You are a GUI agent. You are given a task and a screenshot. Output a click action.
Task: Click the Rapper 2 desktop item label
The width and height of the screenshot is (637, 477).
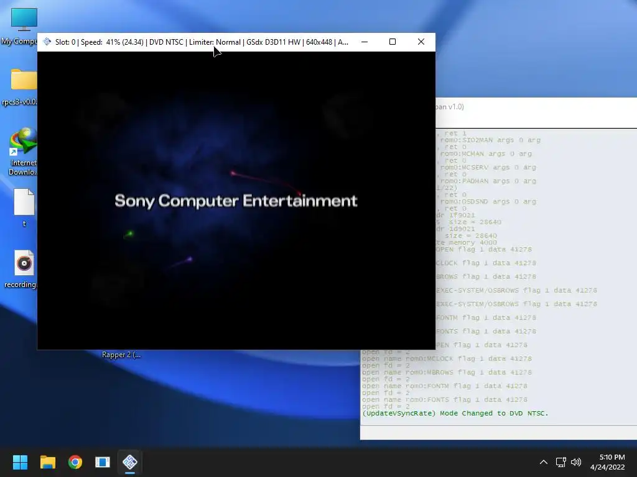pyautogui.click(x=121, y=355)
